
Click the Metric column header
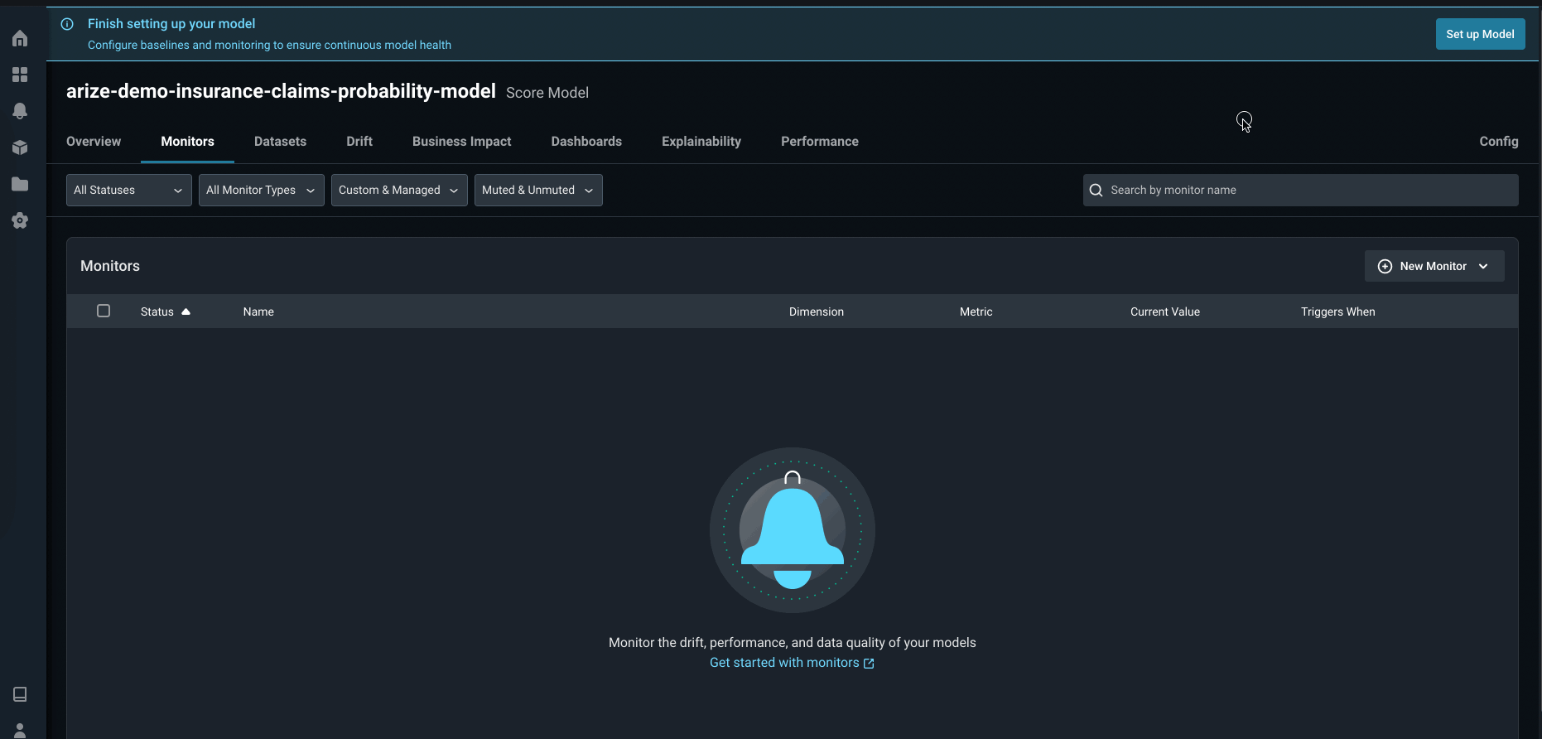(x=976, y=312)
